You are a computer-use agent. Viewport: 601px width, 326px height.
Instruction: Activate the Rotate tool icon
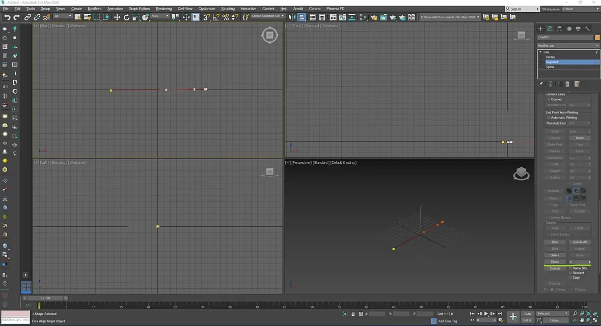[x=126, y=17]
